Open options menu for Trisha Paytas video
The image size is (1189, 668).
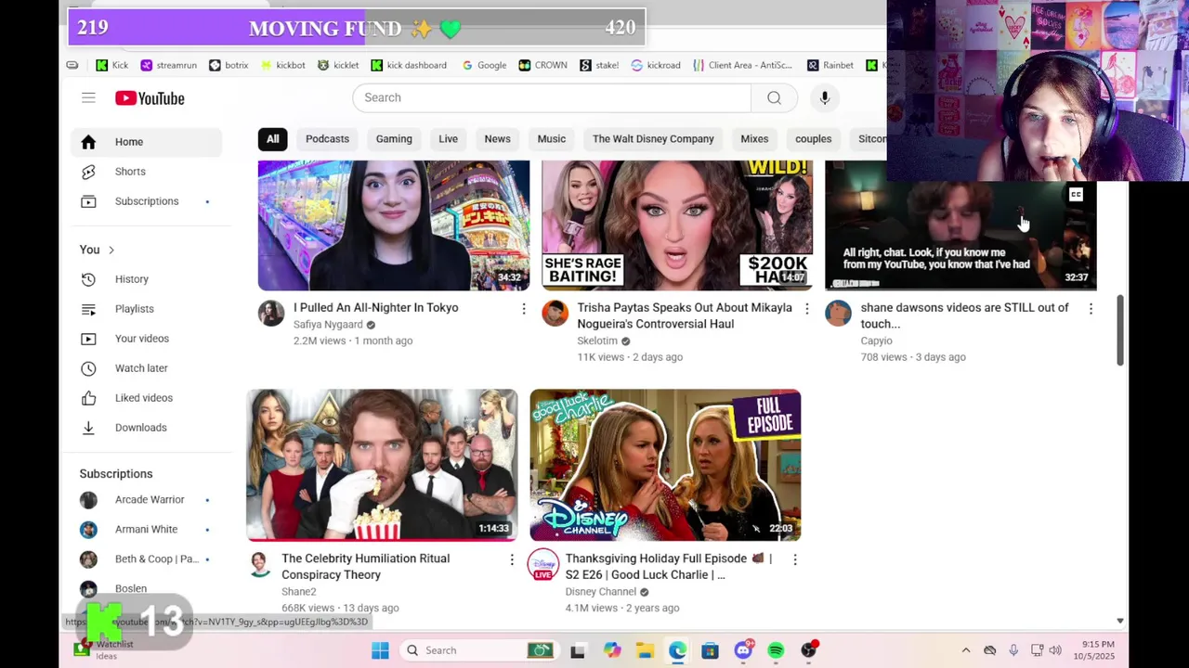pos(807,309)
